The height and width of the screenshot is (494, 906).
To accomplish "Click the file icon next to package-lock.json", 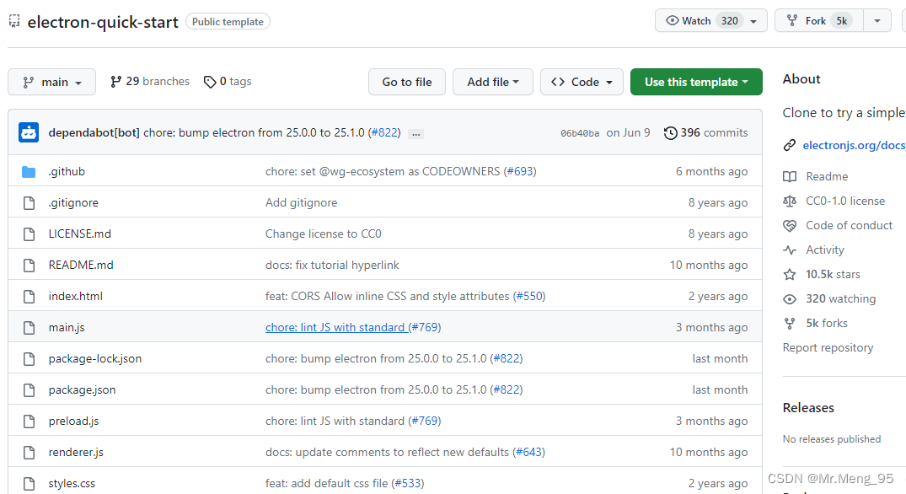I will (x=29, y=359).
